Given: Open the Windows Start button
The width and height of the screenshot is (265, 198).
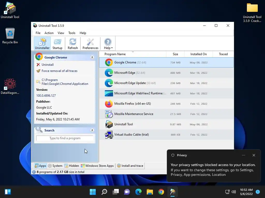Looking at the screenshot, I should tap(93, 192).
